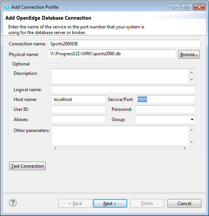Click the Browse... button
Screen dimensions: 209x216
pyautogui.click(x=189, y=54)
